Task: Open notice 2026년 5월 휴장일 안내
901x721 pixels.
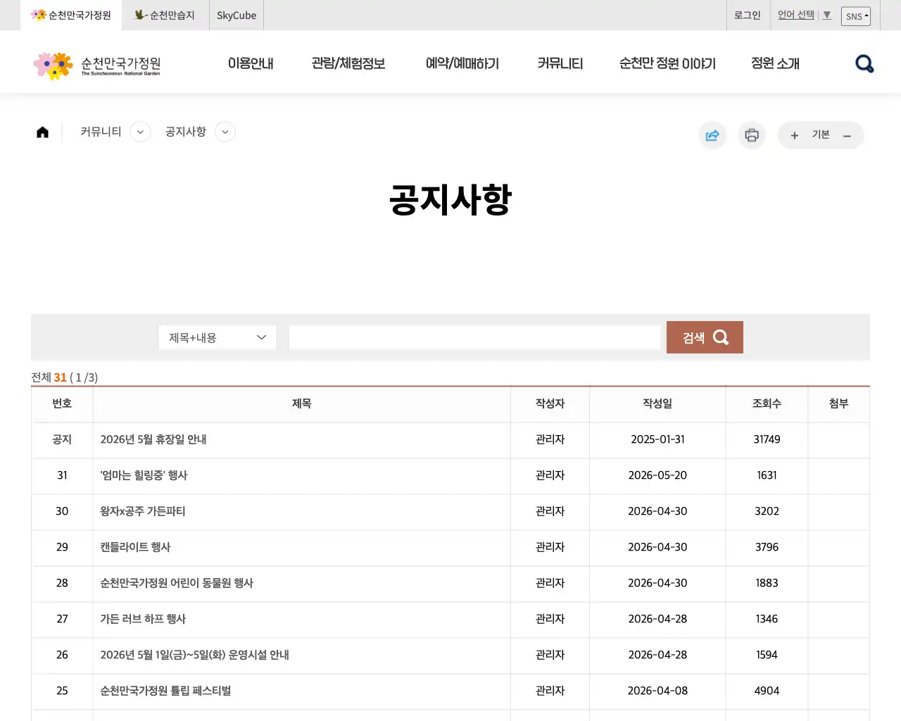Action: [x=153, y=439]
